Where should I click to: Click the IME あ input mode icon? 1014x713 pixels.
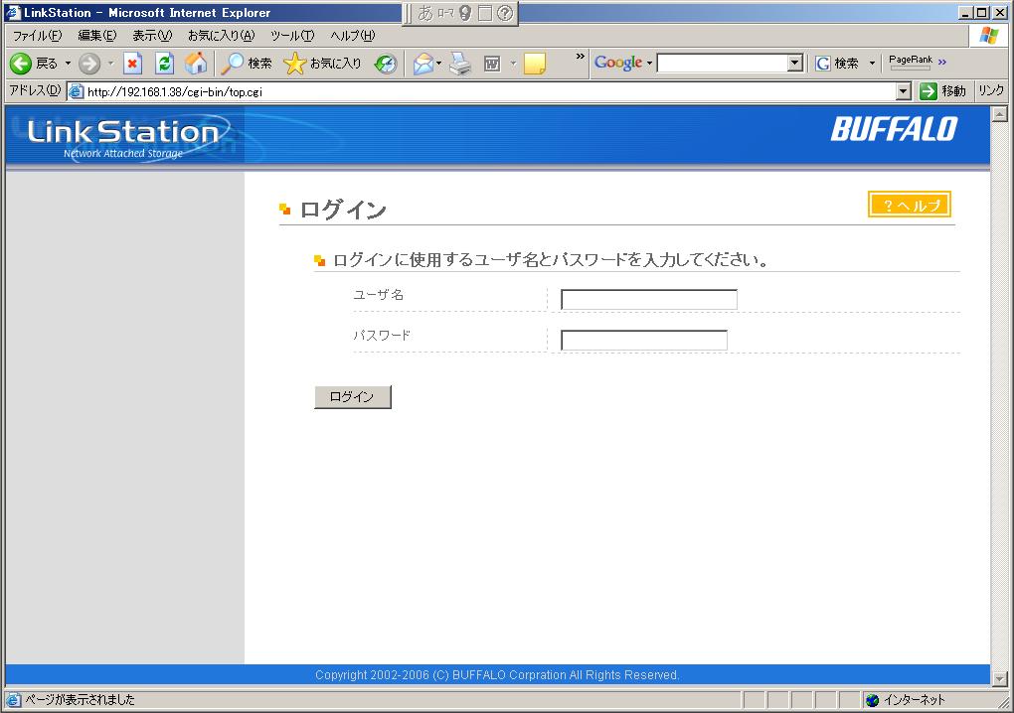point(424,13)
